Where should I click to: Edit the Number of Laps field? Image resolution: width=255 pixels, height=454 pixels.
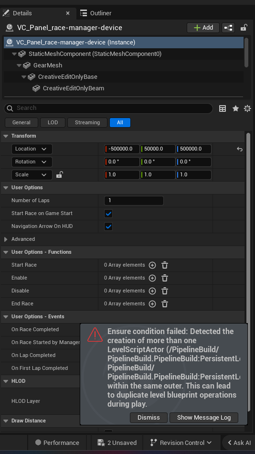(x=134, y=200)
